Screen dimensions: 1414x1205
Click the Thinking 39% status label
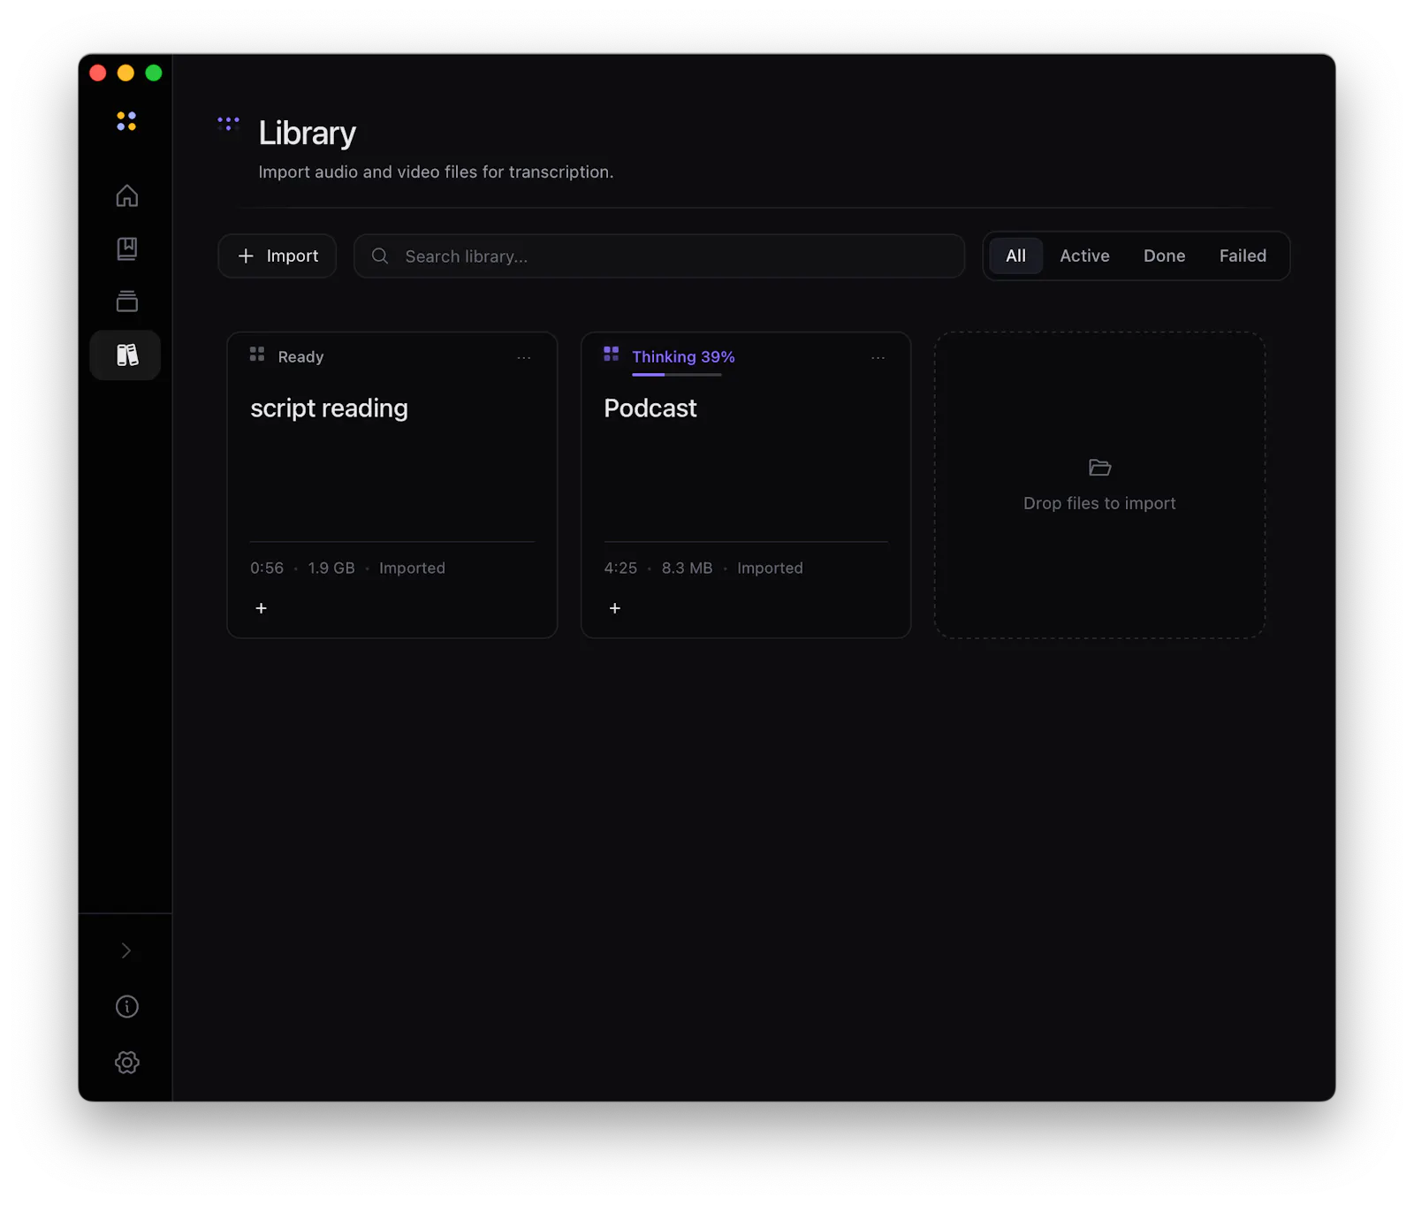(x=683, y=357)
